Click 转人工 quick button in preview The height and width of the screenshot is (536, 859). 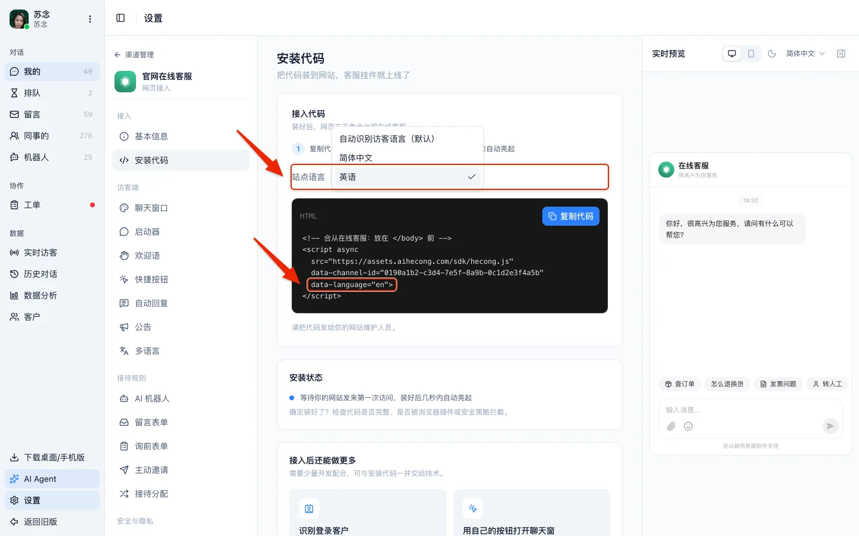click(828, 384)
